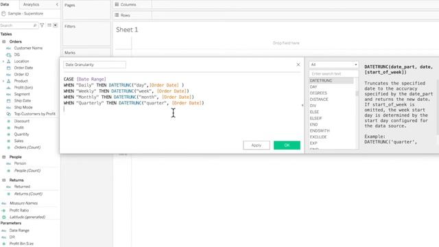The width and height of the screenshot is (439, 247).
Task: Select People (Count) field
Action: (27, 171)
